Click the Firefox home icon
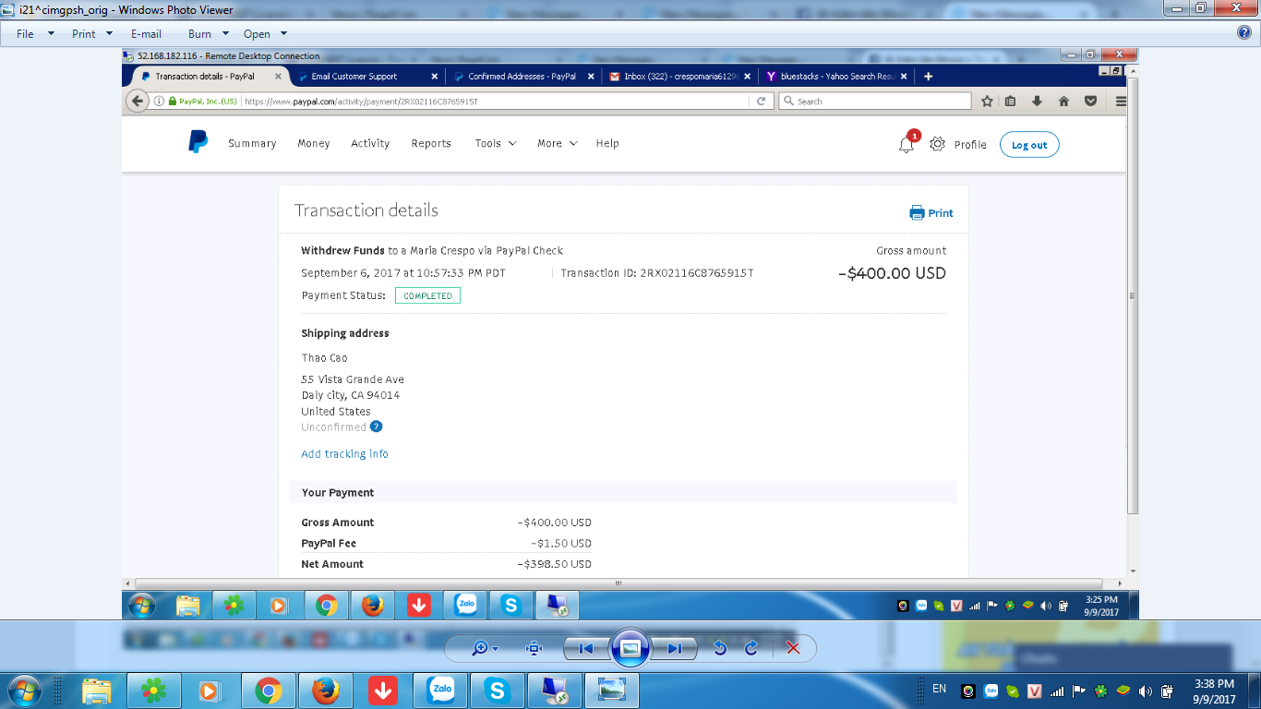Viewport: 1261px width, 709px height. coord(1063,102)
